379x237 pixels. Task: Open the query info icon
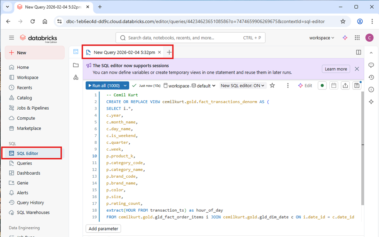[x=371, y=90]
